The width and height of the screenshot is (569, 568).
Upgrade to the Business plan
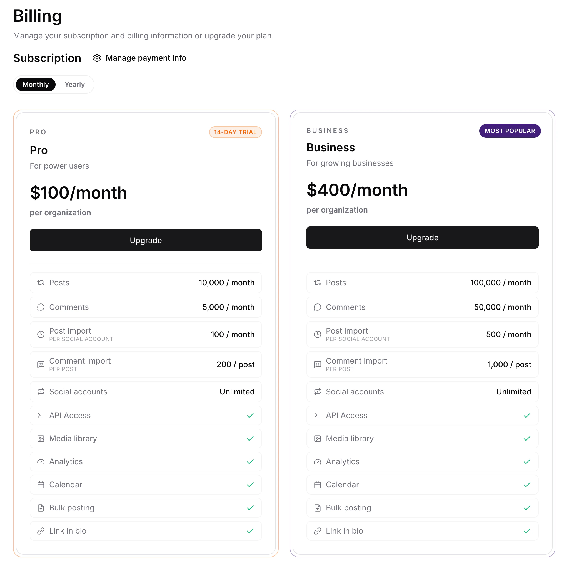point(422,238)
